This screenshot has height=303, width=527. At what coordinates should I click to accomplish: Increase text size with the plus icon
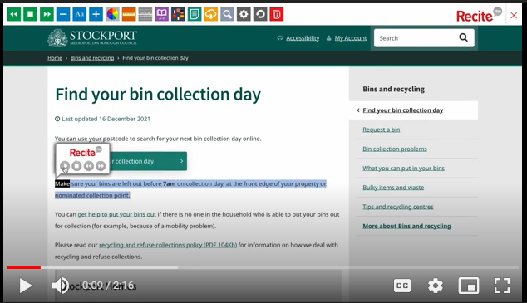tap(96, 14)
